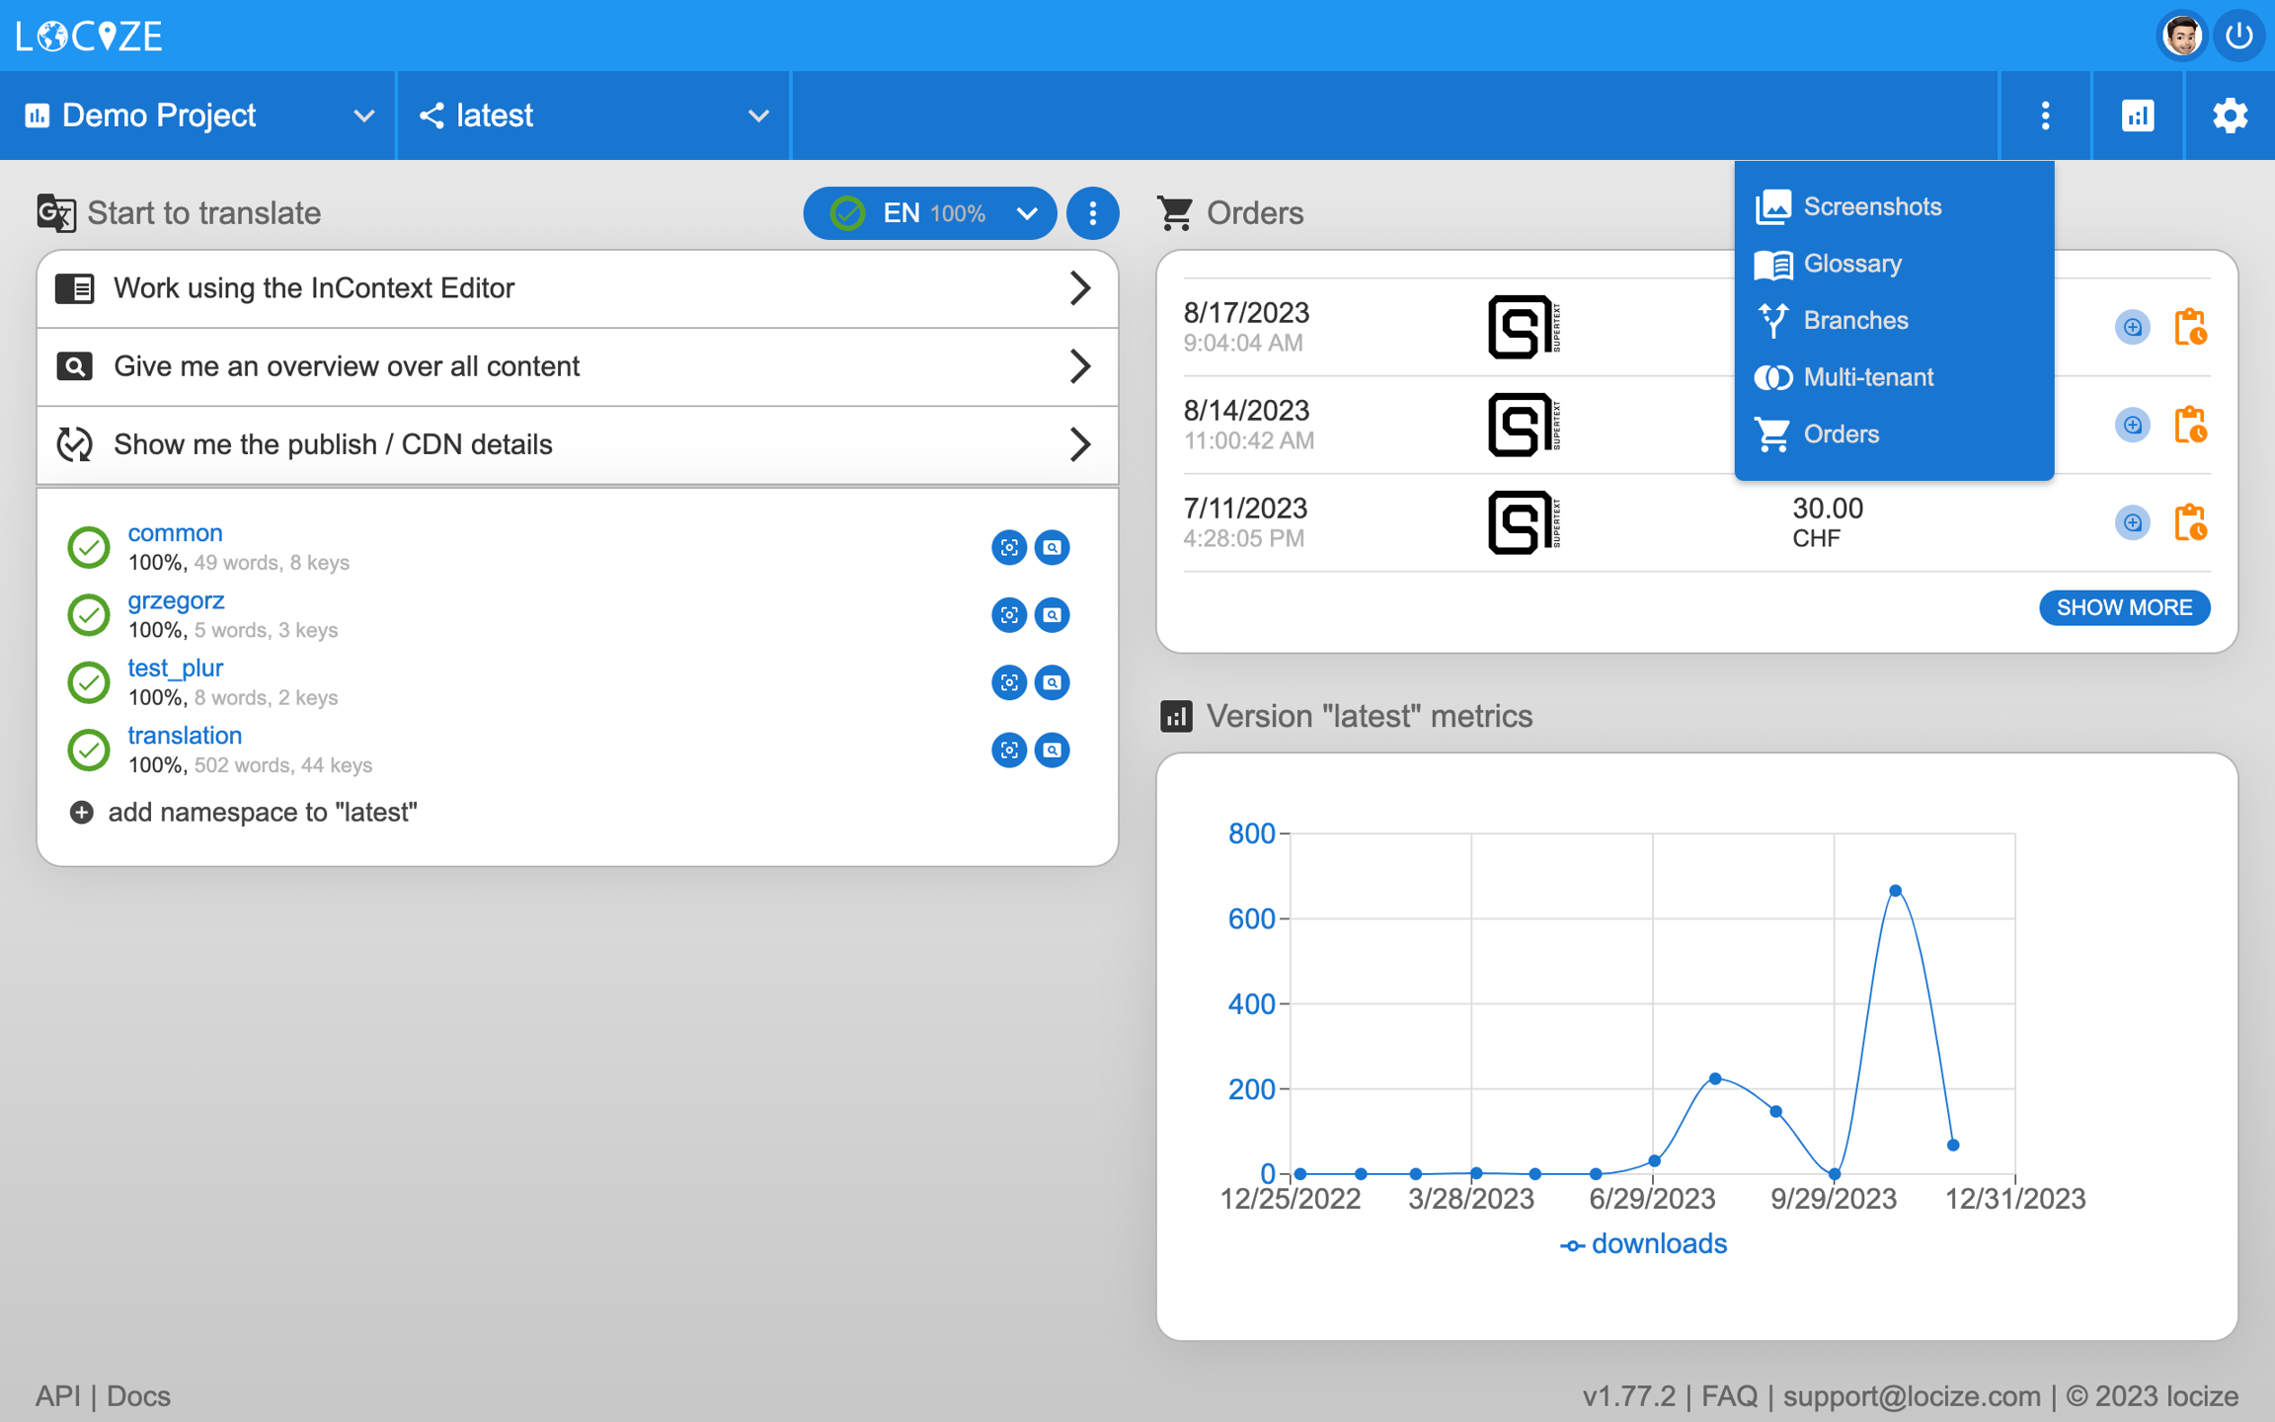Click green check status of test_plur
2275x1422 pixels.
(89, 682)
